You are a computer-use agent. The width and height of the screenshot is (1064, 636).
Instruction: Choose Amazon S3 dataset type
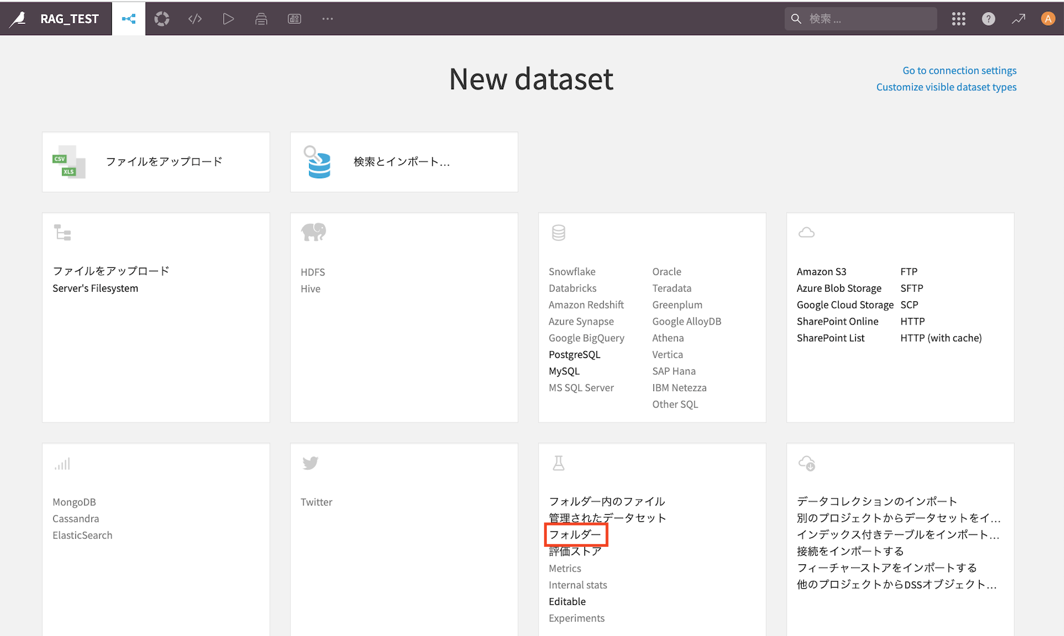pyautogui.click(x=821, y=271)
